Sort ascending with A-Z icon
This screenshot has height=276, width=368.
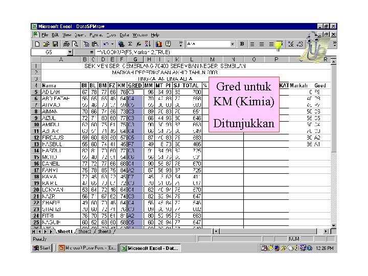[x=148, y=44]
